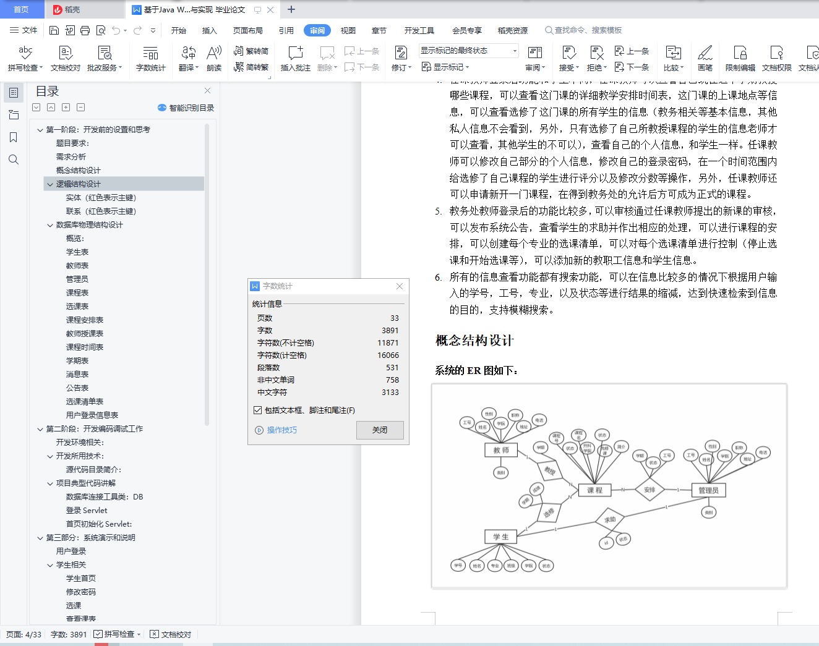
Task: Select 课程安排表 in the outline
Action: pyautogui.click(x=85, y=320)
